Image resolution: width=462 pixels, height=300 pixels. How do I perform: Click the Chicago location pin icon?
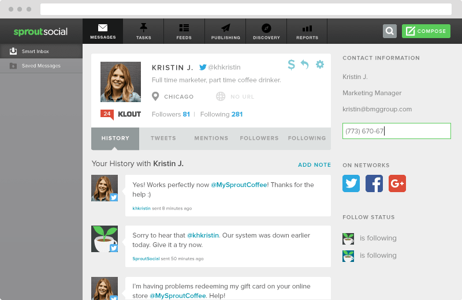[x=155, y=96]
